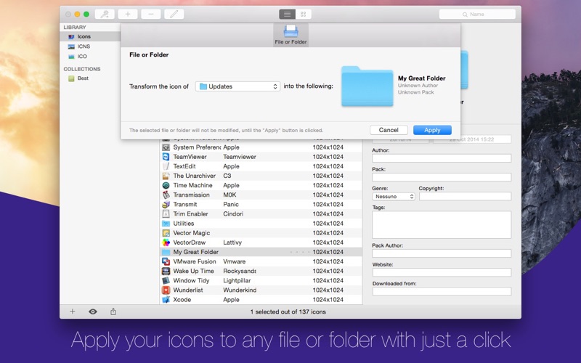The height and width of the screenshot is (363, 581).
Task: Click the Xcode icon in list
Action: [166, 300]
